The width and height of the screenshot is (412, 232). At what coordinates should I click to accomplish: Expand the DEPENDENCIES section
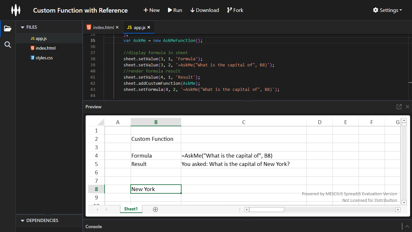point(23,220)
